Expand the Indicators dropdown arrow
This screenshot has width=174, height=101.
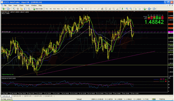146,9
